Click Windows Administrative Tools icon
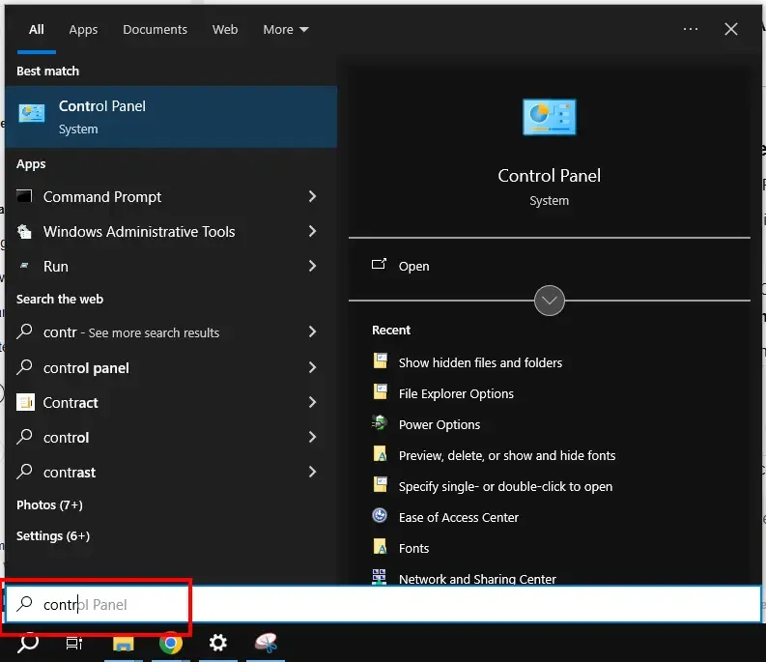 tap(24, 231)
